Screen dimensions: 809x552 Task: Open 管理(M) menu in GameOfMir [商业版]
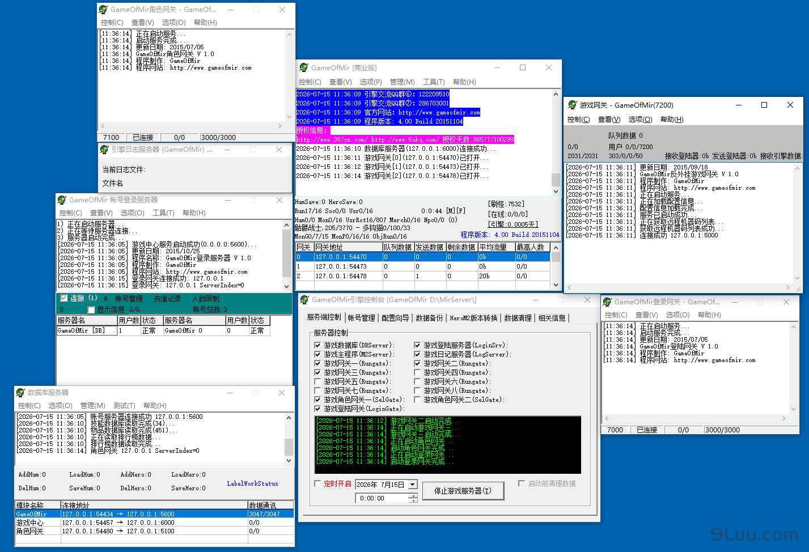click(x=403, y=82)
